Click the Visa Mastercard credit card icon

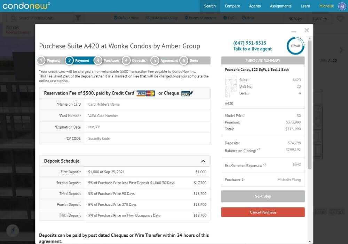click(145, 93)
